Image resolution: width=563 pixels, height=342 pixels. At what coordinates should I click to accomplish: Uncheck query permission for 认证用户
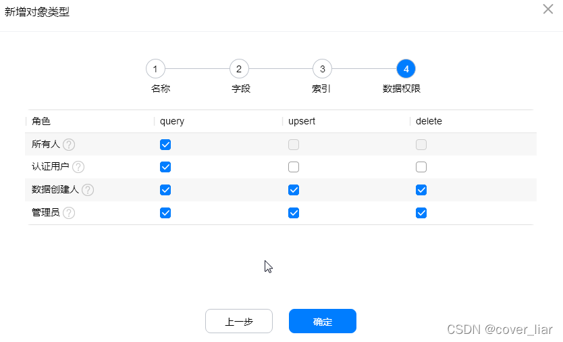(x=165, y=167)
